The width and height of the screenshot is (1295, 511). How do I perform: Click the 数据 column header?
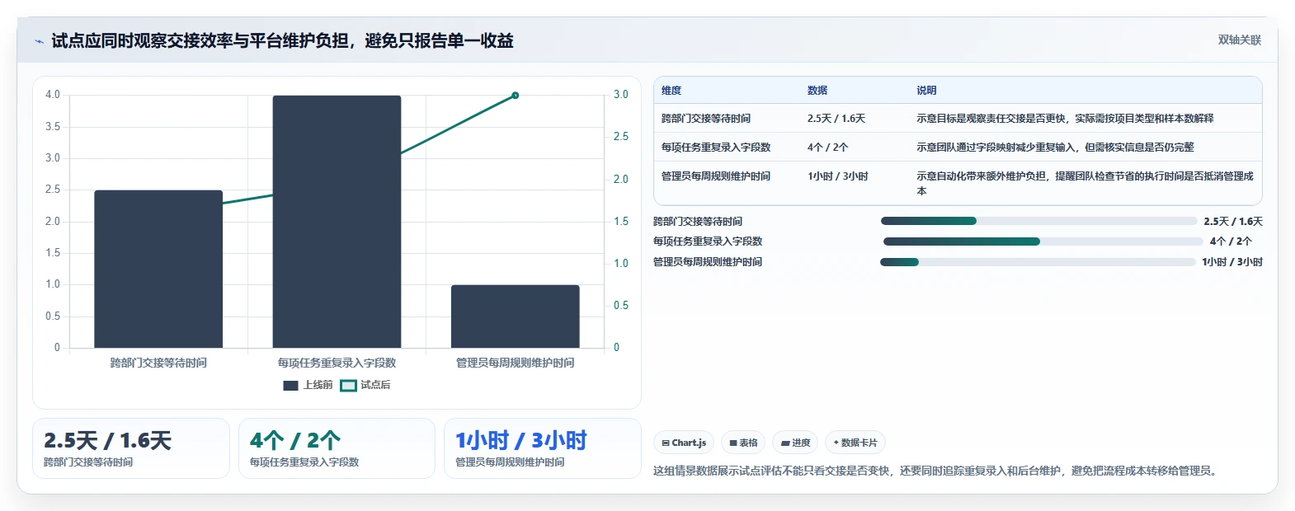(817, 91)
